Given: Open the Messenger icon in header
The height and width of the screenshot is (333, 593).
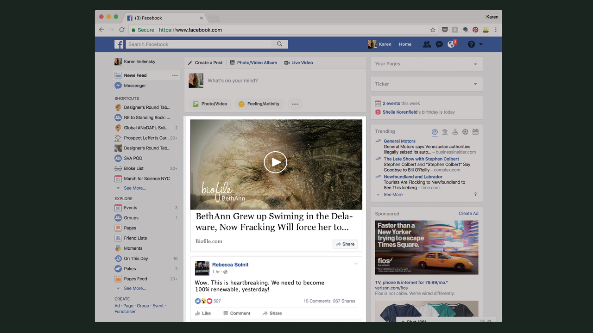Looking at the screenshot, I should [x=439, y=44].
